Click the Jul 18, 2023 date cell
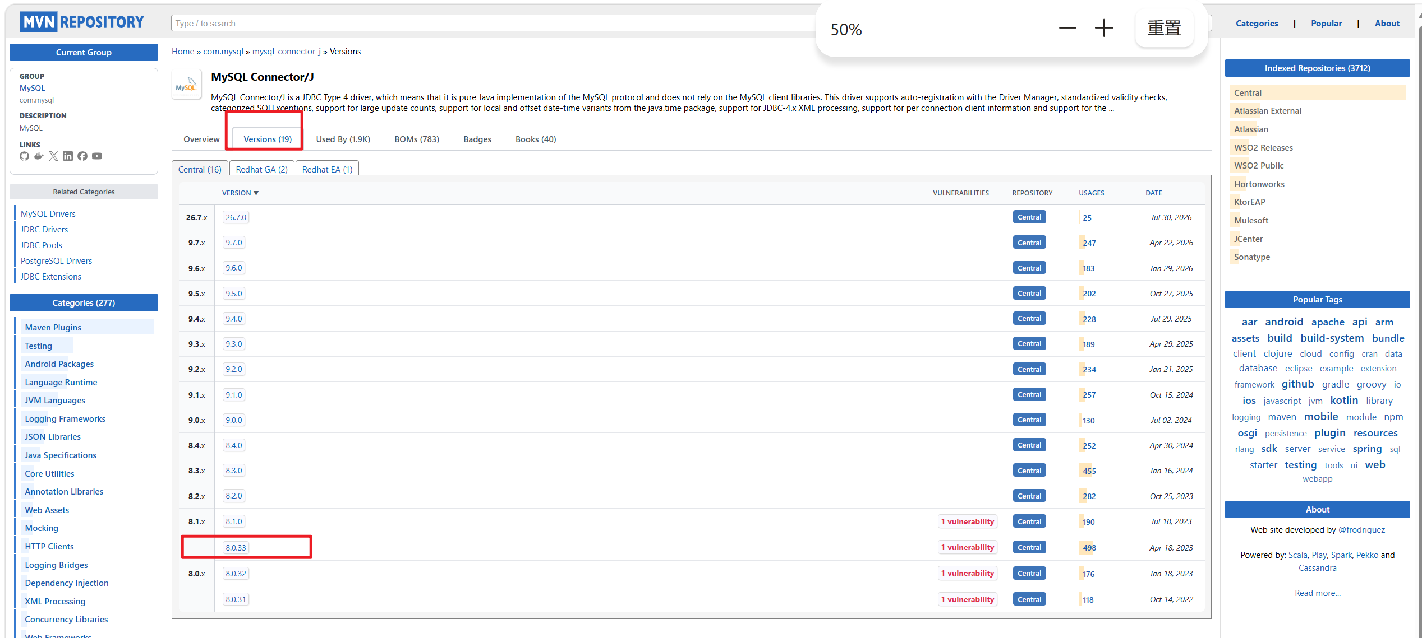1422x638 pixels. click(x=1171, y=521)
